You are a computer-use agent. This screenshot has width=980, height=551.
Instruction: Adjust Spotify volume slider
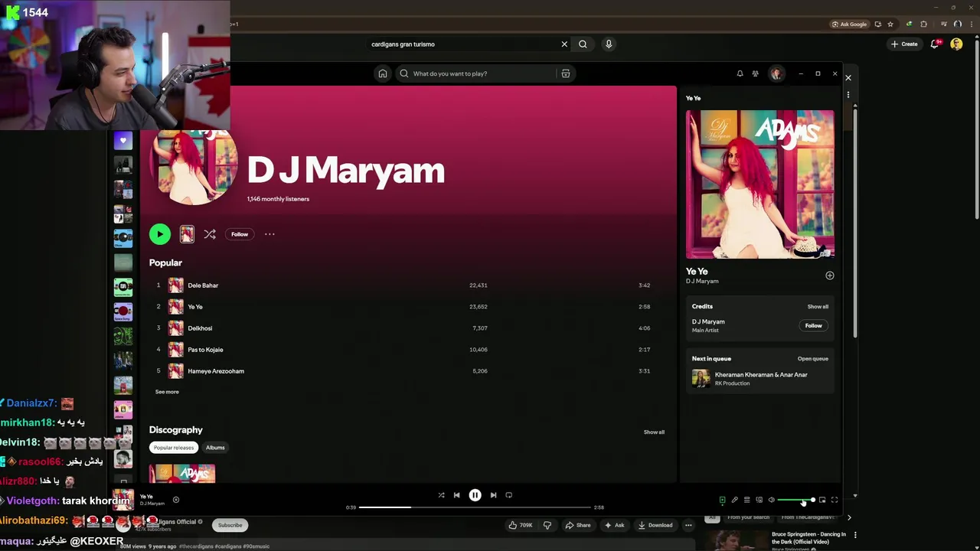tap(796, 500)
